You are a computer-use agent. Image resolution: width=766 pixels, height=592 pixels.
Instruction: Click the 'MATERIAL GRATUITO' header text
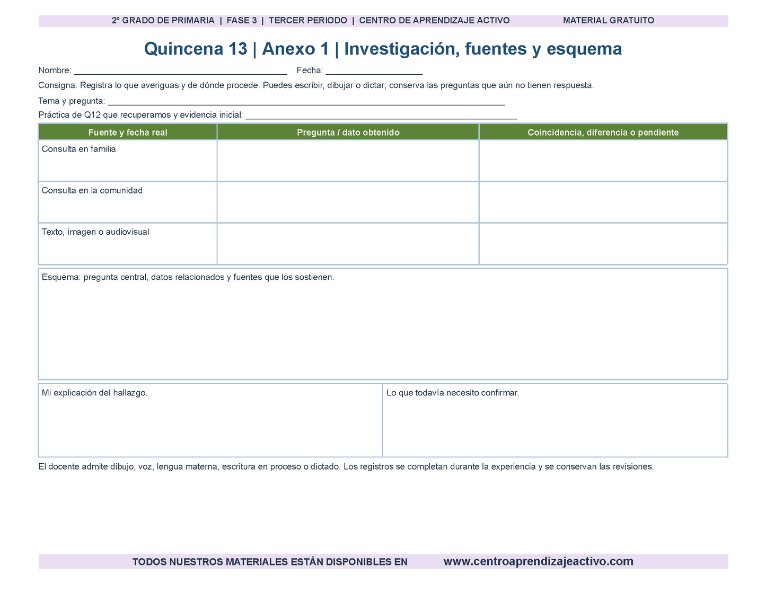click(609, 21)
